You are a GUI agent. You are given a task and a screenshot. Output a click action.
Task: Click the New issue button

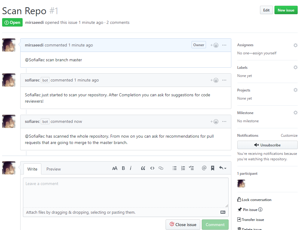286,10
